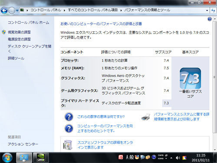Open the help question mark icon at top right
The height and width of the screenshot is (163, 217).
click(x=210, y=19)
